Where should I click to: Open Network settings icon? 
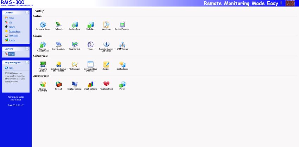pyautogui.click(x=58, y=25)
